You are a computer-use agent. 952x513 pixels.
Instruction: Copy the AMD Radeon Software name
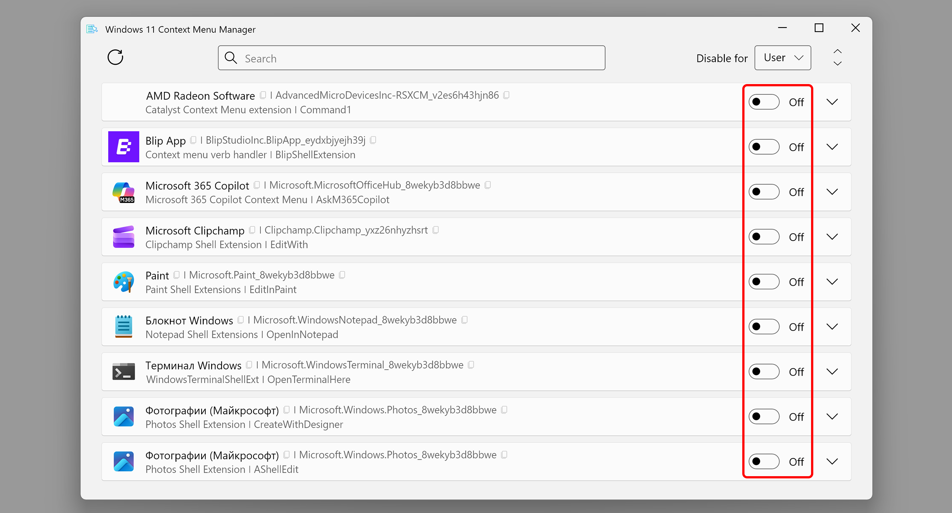263,95
